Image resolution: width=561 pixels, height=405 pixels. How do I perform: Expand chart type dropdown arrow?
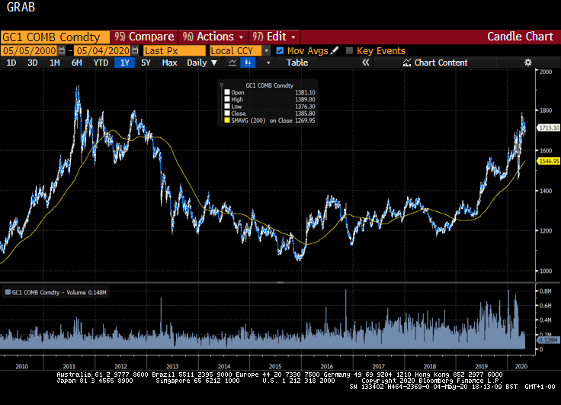pos(268,63)
